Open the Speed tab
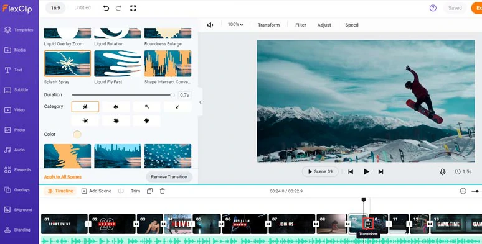The image size is (482, 244). [x=352, y=25]
